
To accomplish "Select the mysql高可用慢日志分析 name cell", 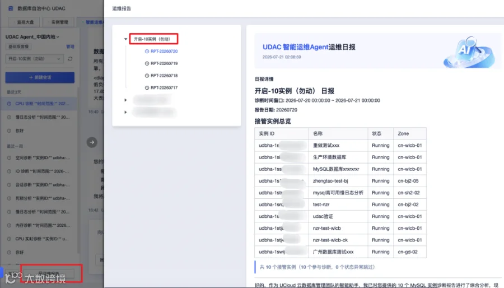I will coord(338,193).
